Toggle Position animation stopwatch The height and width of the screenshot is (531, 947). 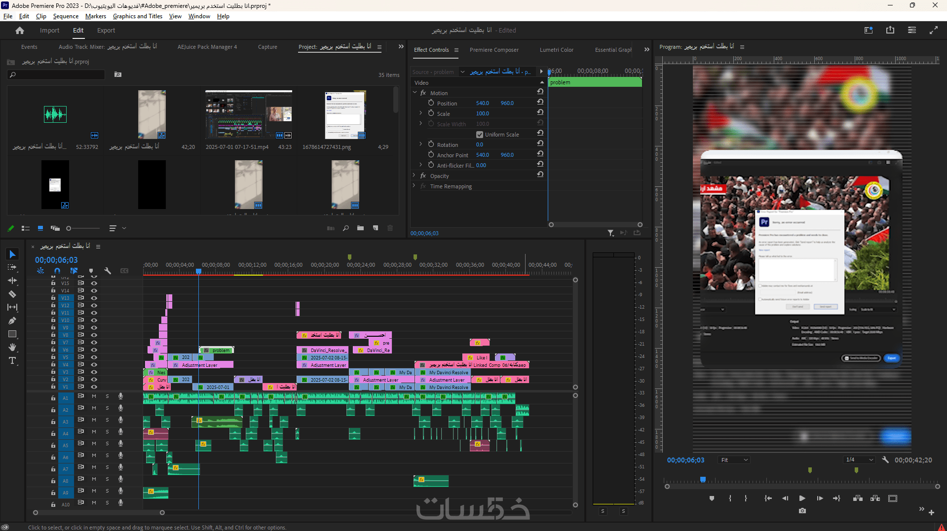point(431,103)
